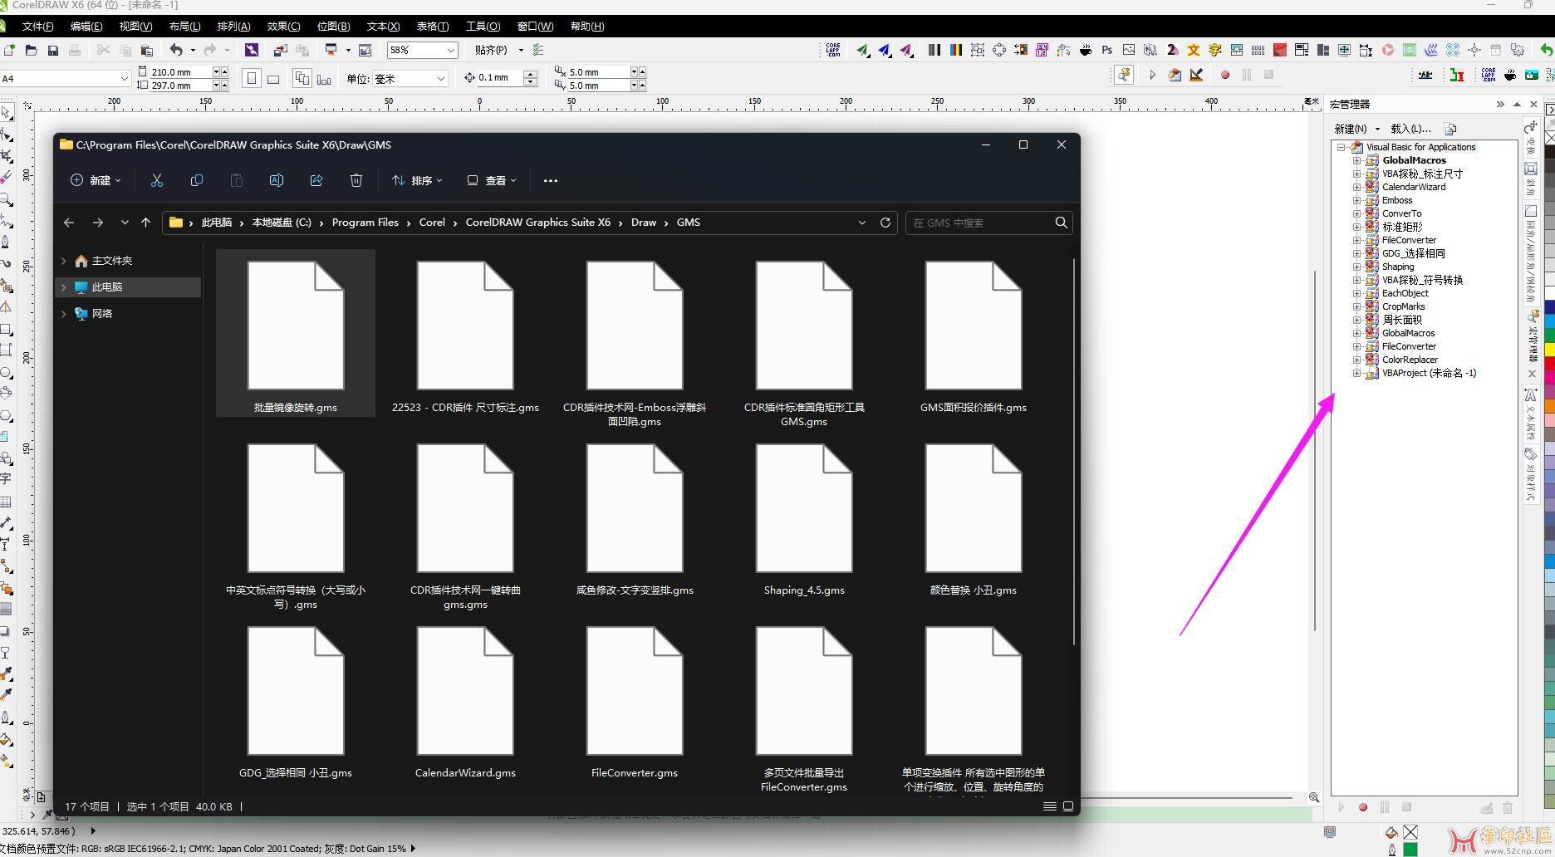This screenshot has width=1555, height=857.
Task: Switch Explorer to large thumbnails view icon
Action: tap(1068, 806)
